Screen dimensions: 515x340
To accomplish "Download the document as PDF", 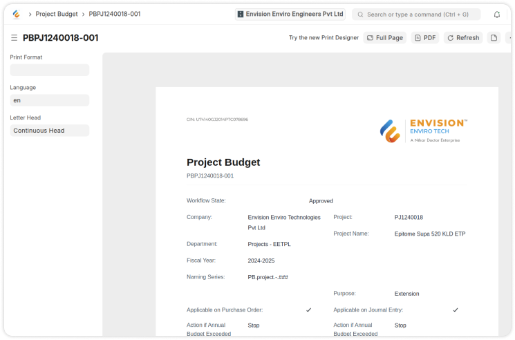I will 424,38.
